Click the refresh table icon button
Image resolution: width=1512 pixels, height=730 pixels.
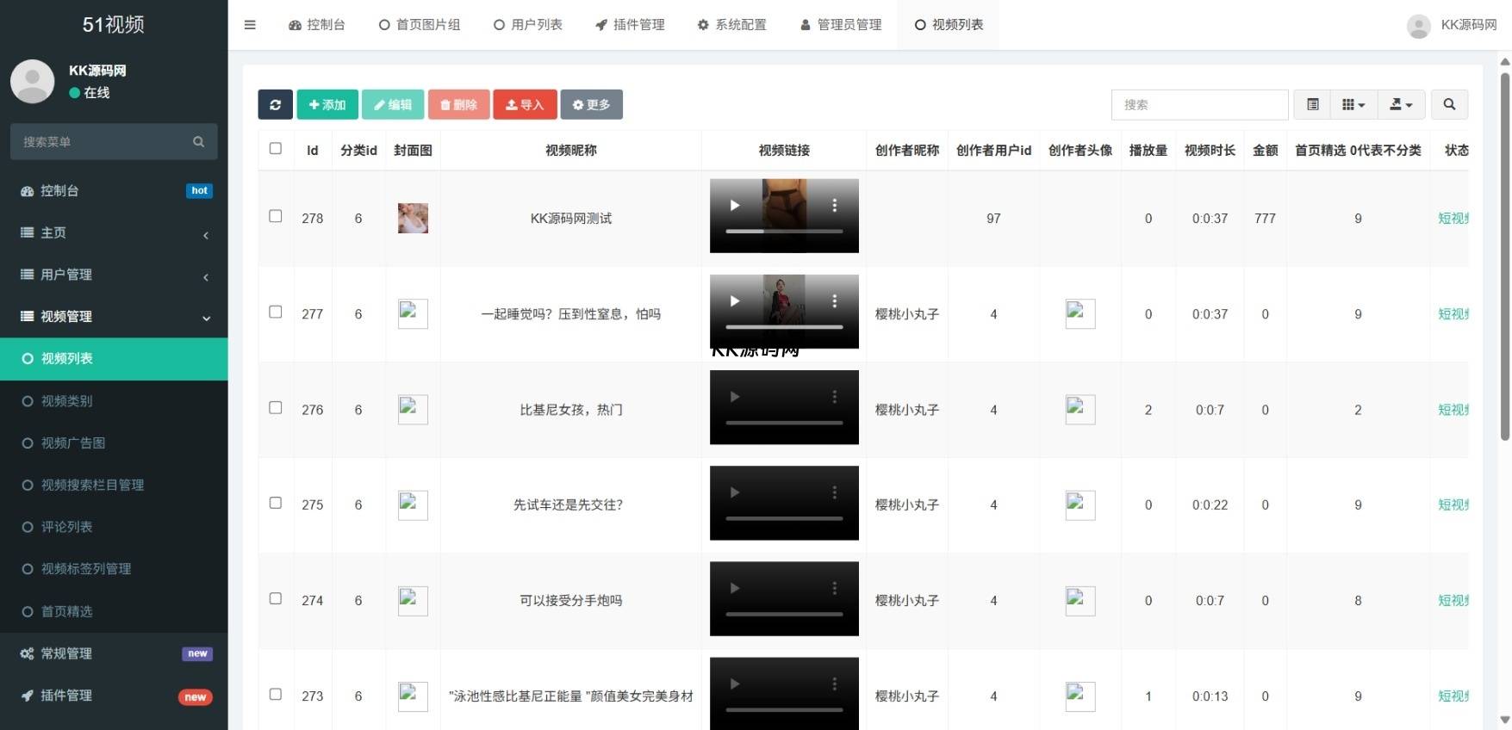tap(275, 105)
